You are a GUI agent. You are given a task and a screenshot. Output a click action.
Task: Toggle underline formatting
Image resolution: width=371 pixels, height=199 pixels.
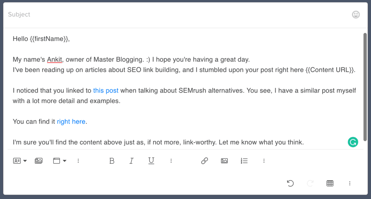(x=151, y=161)
